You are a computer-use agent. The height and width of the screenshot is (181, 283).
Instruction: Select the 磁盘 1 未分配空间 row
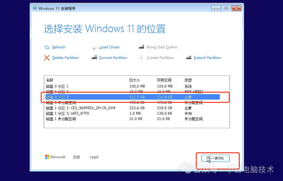133,119
